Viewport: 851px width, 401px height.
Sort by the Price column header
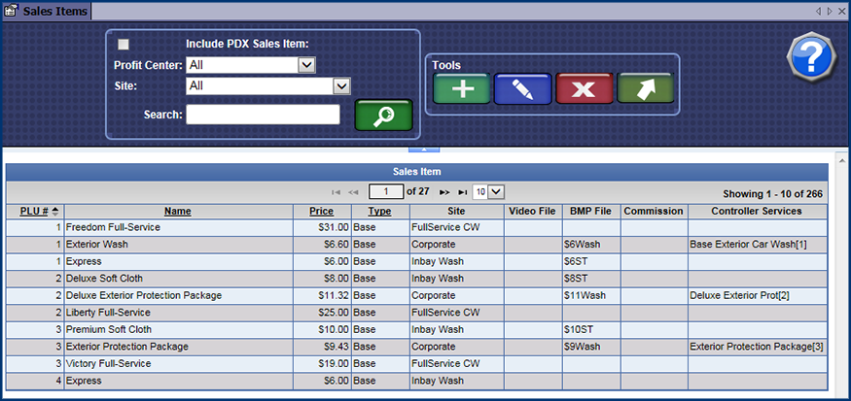(321, 211)
